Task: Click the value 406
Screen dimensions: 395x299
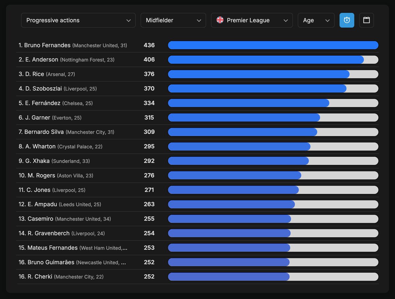Action: [149, 60]
